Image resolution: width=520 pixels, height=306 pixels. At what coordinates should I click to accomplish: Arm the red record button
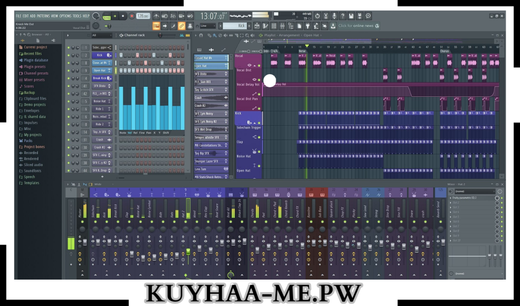[x=132, y=16]
